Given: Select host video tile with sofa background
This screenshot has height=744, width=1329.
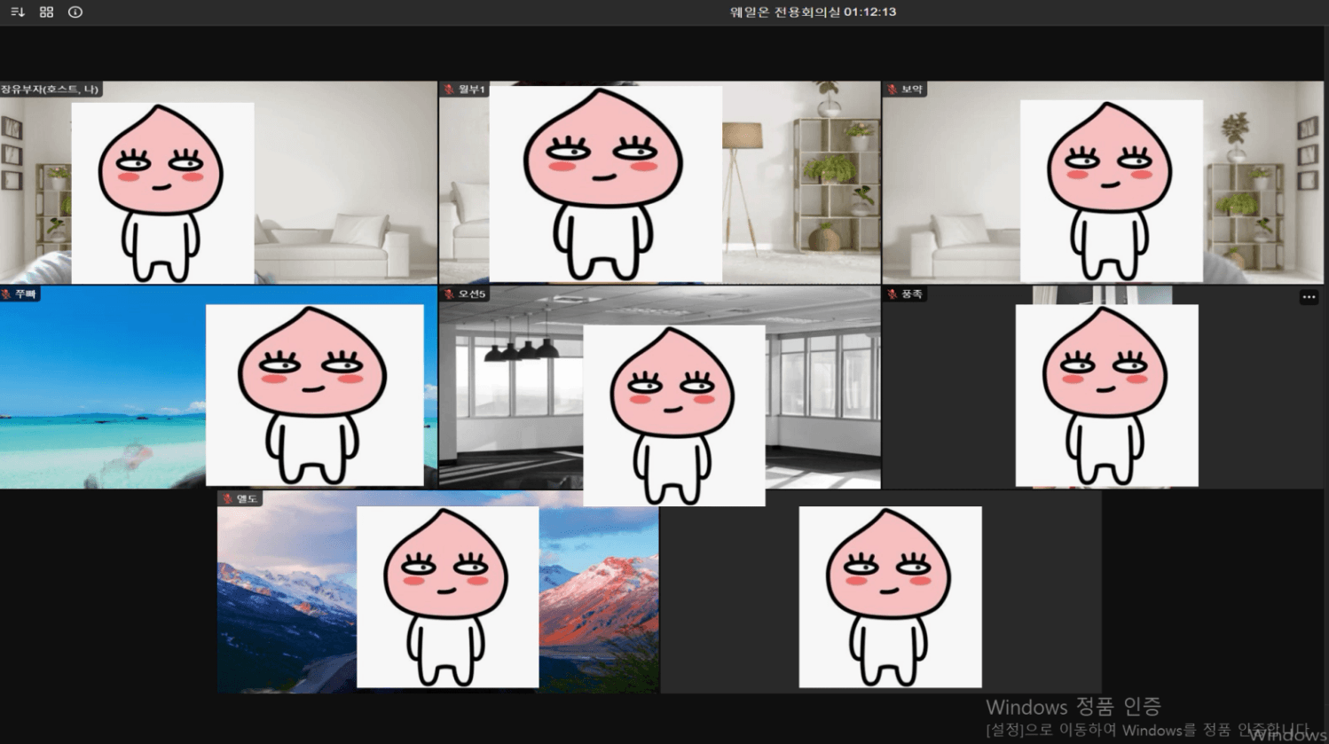Looking at the screenshot, I should (x=218, y=183).
